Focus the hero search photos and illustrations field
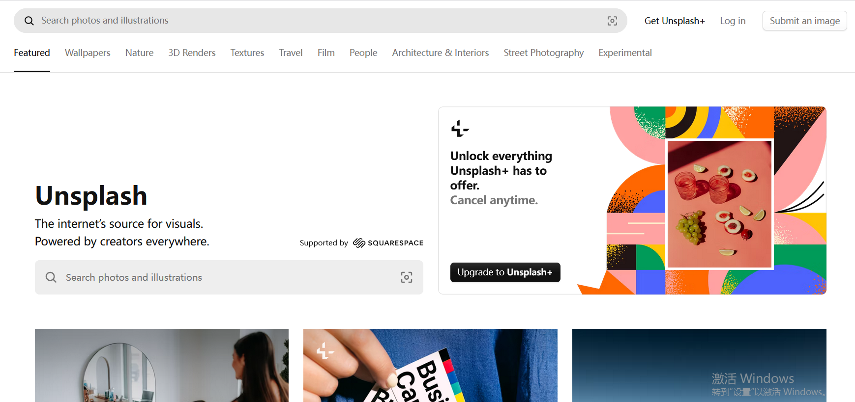 pos(229,277)
